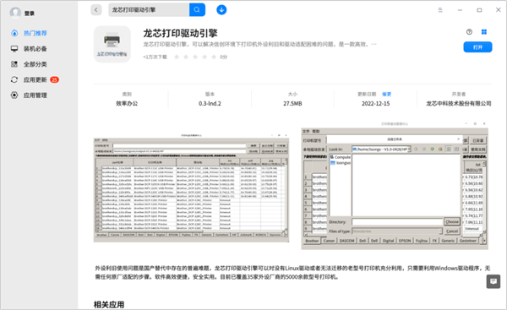
Task: Click the back arrow button
Action: (x=96, y=9)
